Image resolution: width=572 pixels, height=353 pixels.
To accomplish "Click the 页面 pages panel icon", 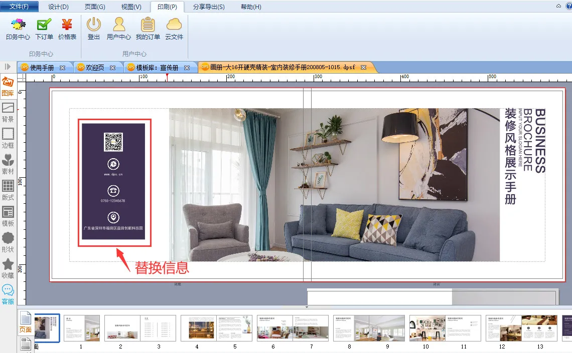I will click(x=26, y=322).
